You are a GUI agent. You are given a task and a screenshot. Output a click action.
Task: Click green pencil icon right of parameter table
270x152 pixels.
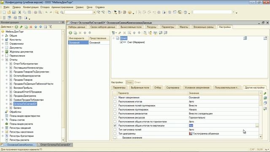[265, 93]
